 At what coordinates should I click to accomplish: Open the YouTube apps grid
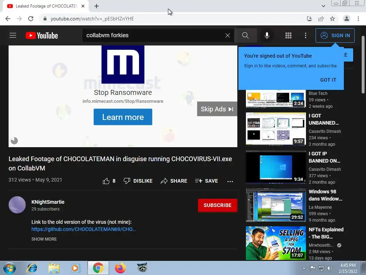288,35
